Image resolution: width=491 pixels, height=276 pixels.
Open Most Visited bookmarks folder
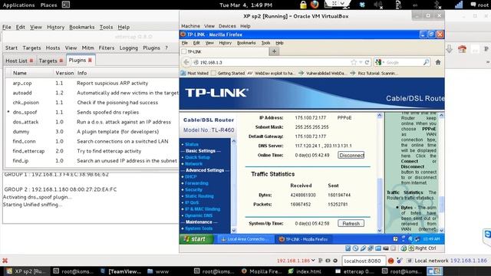[194, 74]
